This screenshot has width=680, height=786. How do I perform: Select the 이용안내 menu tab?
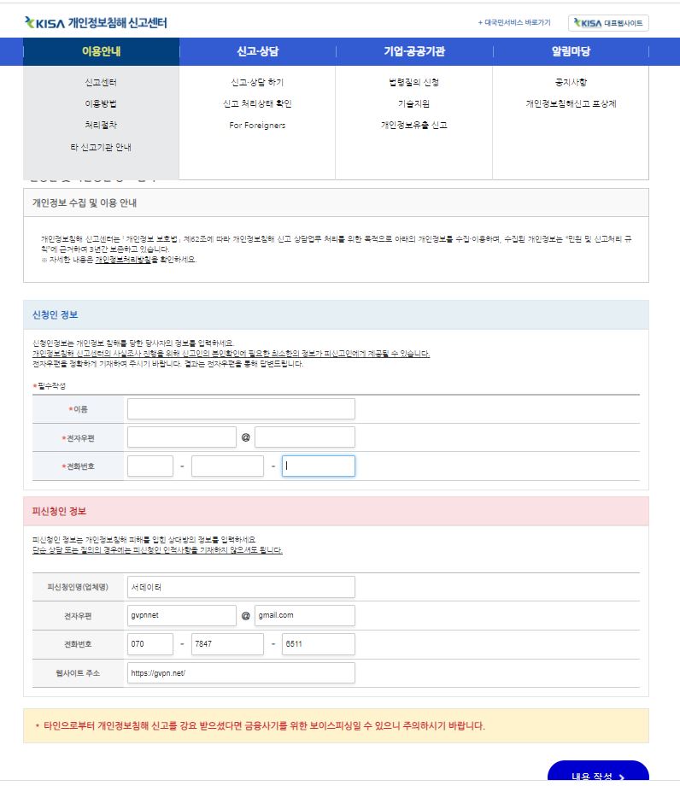click(101, 51)
